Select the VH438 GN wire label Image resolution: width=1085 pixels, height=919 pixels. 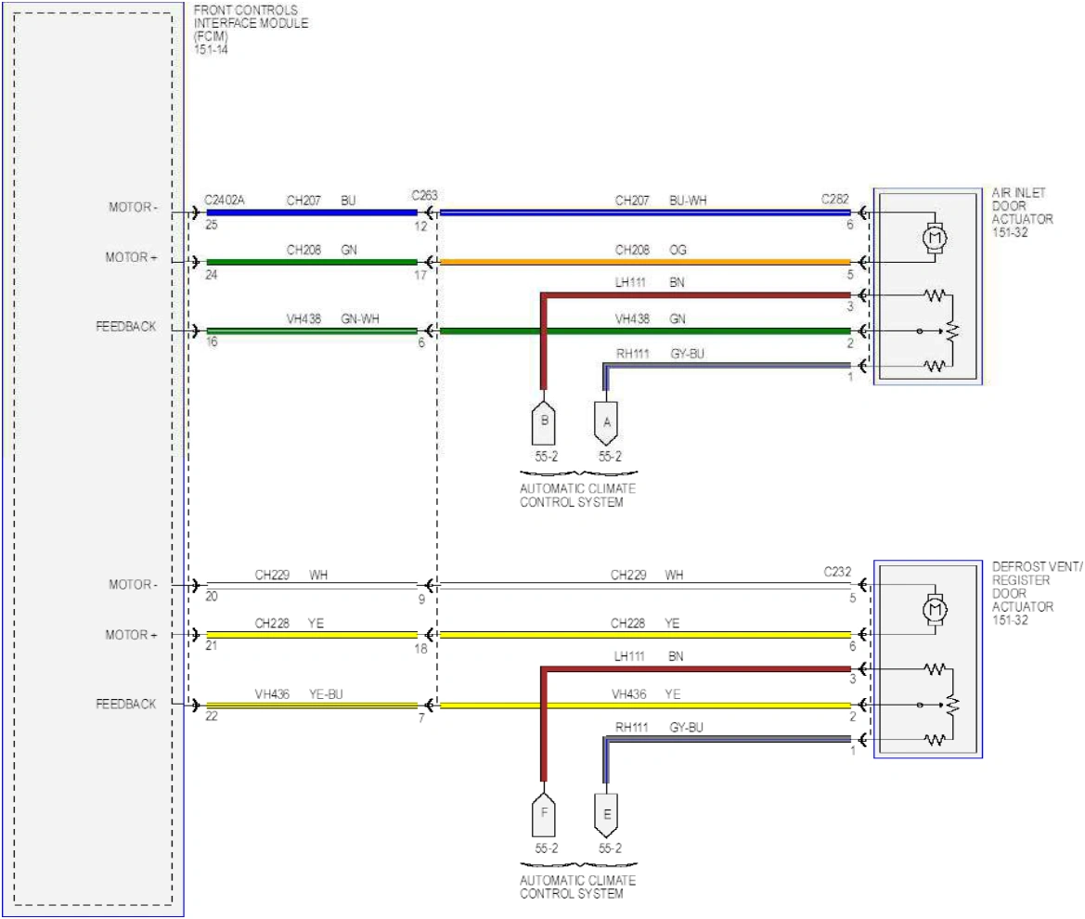(650, 319)
